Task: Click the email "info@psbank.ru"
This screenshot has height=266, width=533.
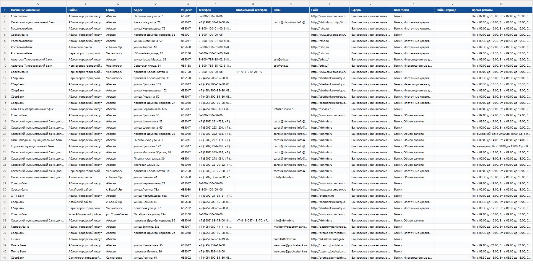Action: coord(290,109)
